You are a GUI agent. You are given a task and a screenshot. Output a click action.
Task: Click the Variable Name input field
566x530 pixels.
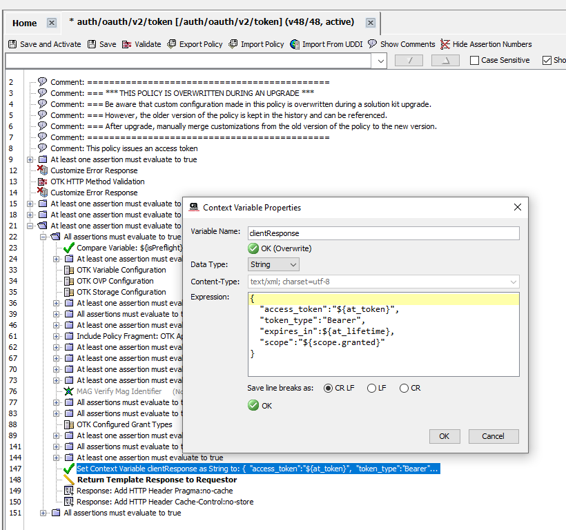[x=384, y=234]
